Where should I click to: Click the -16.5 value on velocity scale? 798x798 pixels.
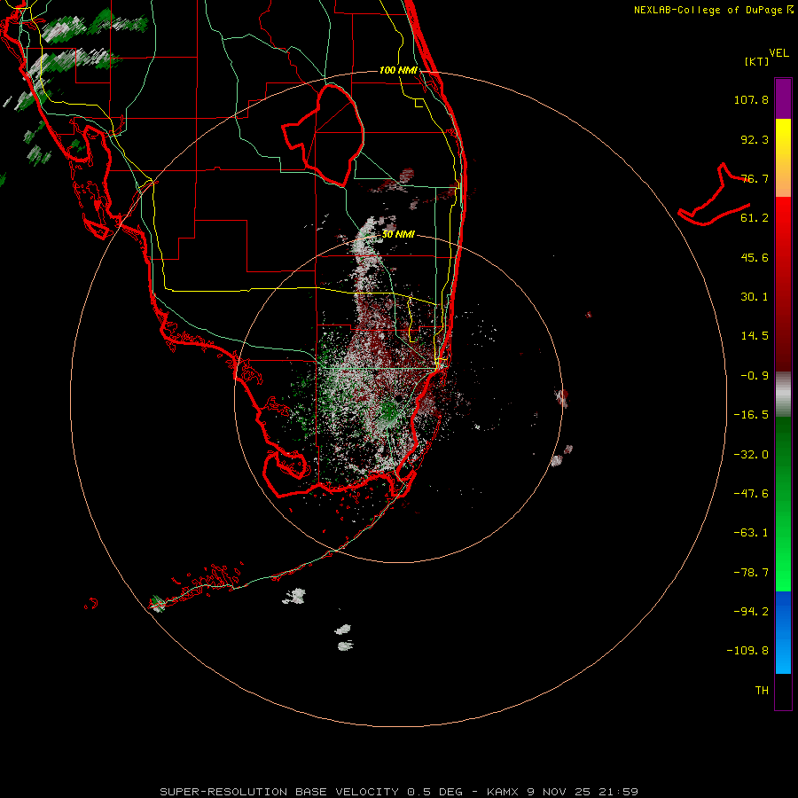(x=751, y=415)
